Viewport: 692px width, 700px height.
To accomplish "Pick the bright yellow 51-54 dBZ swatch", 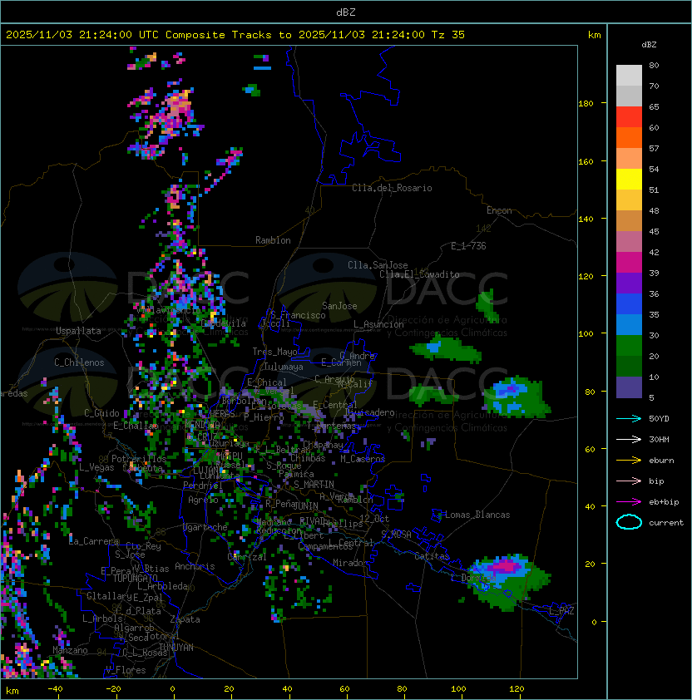I will [x=629, y=179].
